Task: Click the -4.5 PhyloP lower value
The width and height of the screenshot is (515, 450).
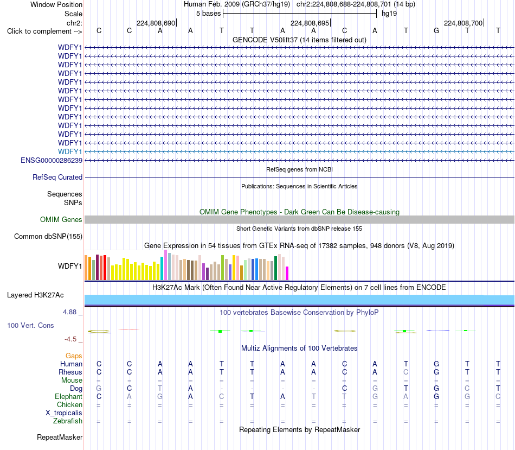Action: (x=70, y=339)
